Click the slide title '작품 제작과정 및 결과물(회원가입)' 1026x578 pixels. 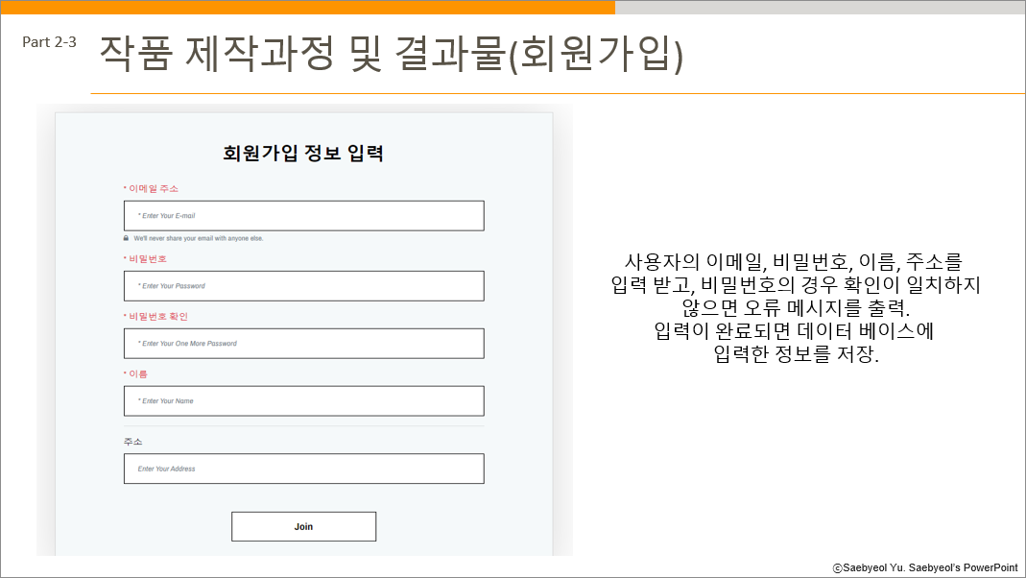tap(391, 53)
